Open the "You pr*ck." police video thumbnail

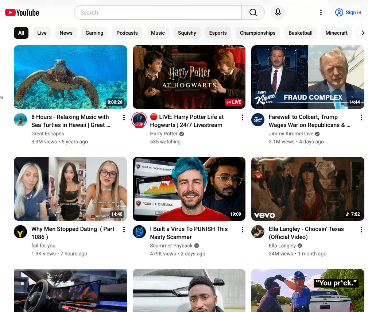tap(308, 290)
